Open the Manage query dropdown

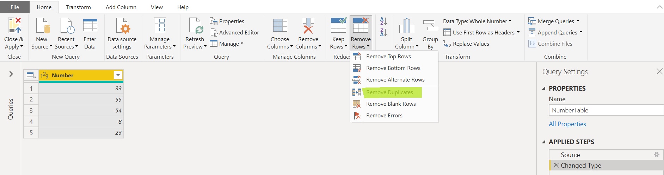click(226, 44)
